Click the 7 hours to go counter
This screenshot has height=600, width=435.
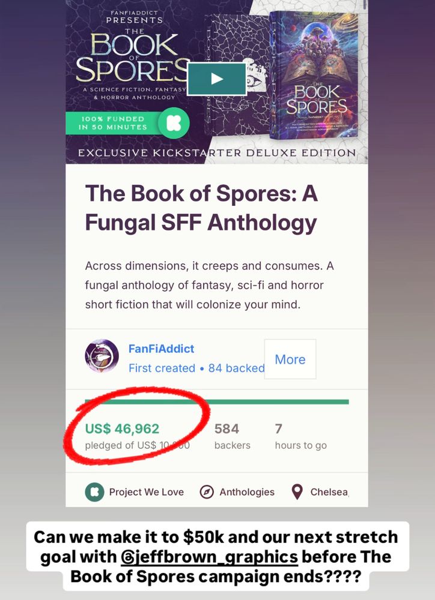pyautogui.click(x=300, y=436)
